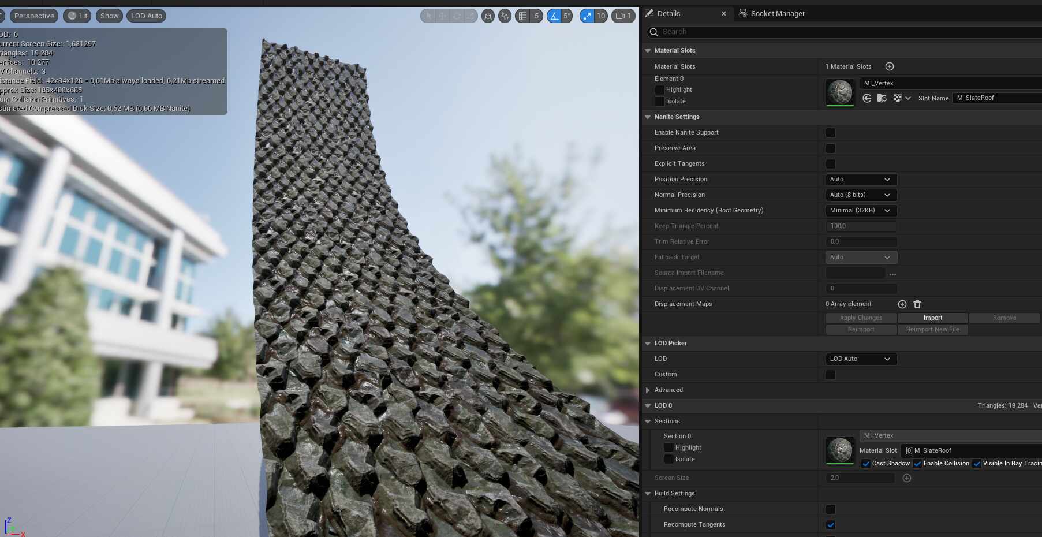The height and width of the screenshot is (537, 1042).
Task: Open the Normal Precision dropdown
Action: click(x=860, y=195)
